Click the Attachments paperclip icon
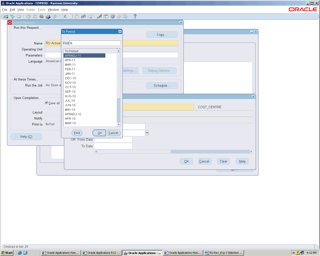 119,16
